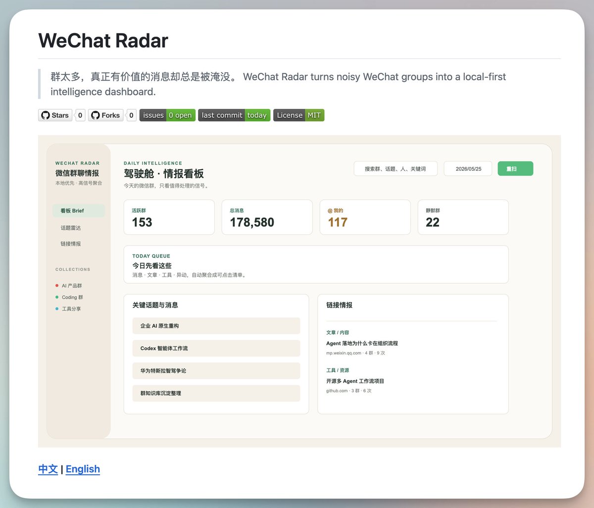
Task: Select the 链接情报 sidebar item
Action: (71, 244)
